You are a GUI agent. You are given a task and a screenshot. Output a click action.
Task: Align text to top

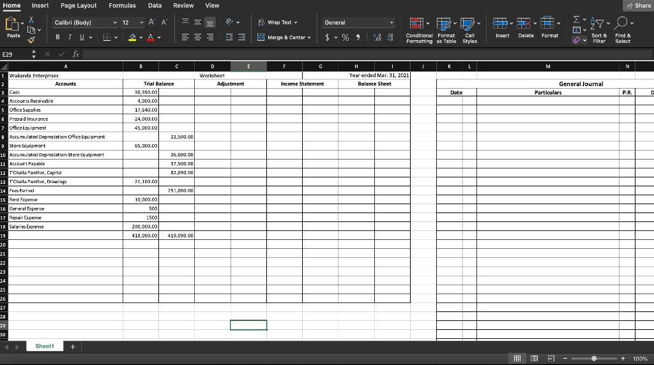pyautogui.click(x=185, y=22)
